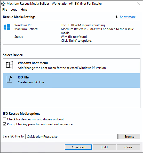The width and height of the screenshot is (143, 153).
Task: Open the Help menu
Action: tap(24, 10)
